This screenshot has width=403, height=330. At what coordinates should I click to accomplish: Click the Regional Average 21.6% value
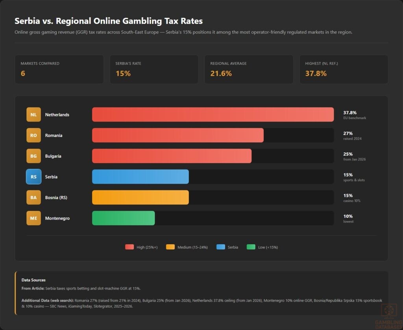(221, 74)
